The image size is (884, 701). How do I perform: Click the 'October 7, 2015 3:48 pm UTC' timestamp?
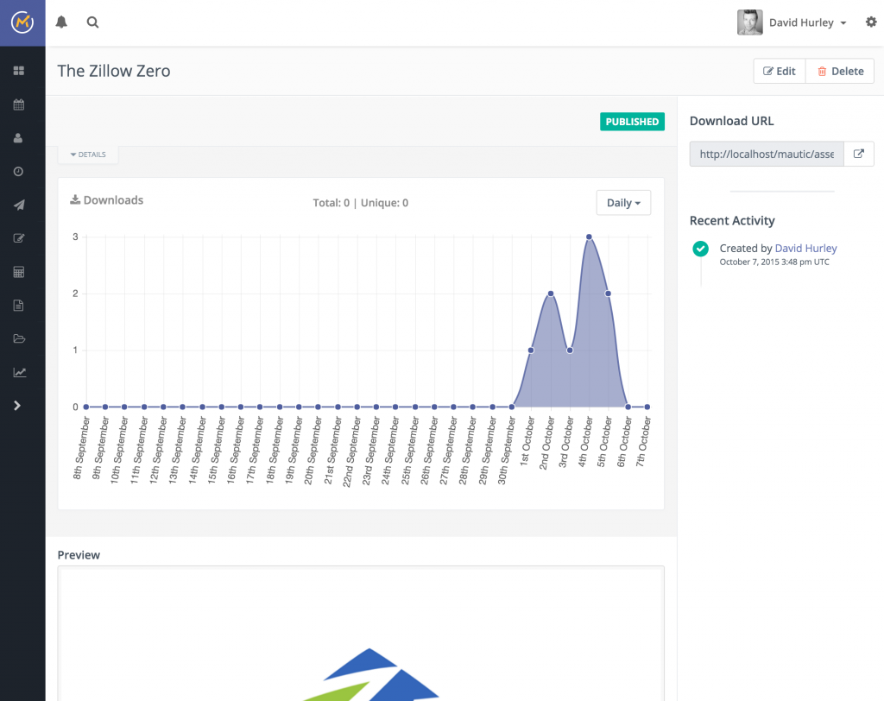pyautogui.click(x=774, y=262)
